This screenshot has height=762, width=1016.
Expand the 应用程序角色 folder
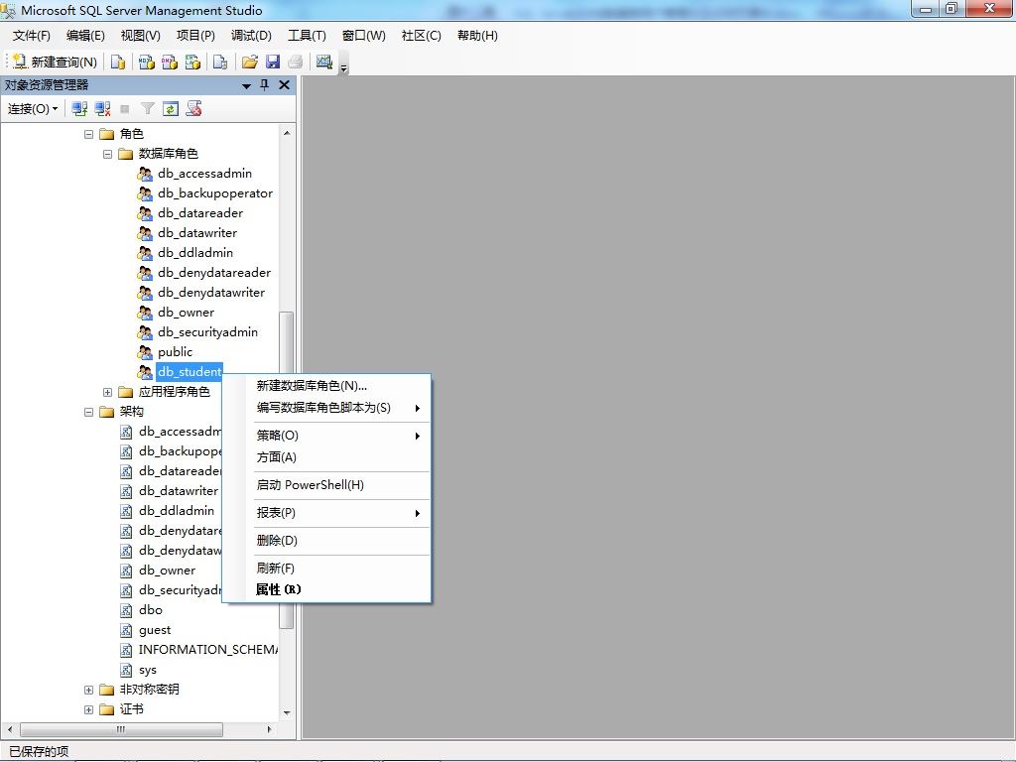click(x=107, y=392)
